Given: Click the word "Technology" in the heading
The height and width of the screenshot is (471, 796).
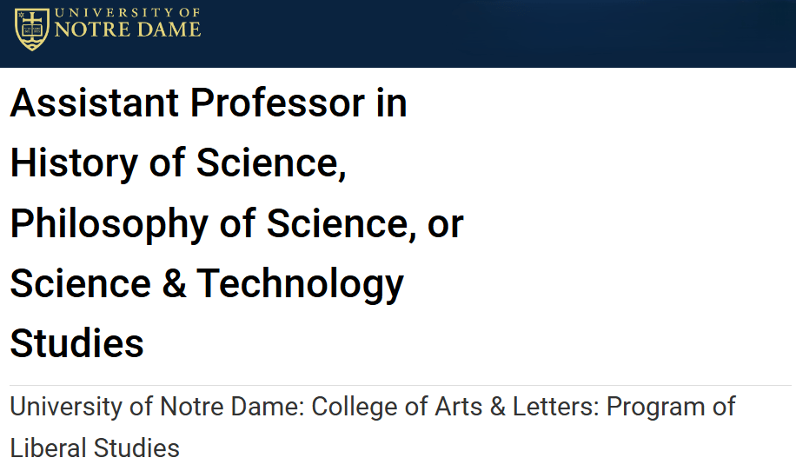Looking at the screenshot, I should pos(301,283).
